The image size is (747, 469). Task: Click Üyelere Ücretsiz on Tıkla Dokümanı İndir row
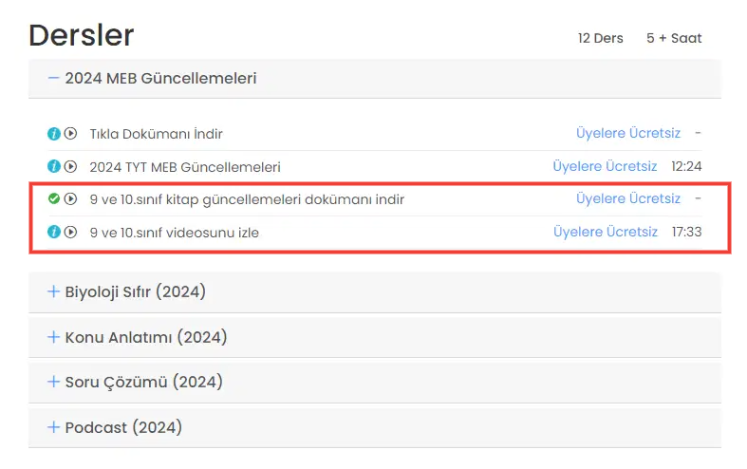click(627, 134)
